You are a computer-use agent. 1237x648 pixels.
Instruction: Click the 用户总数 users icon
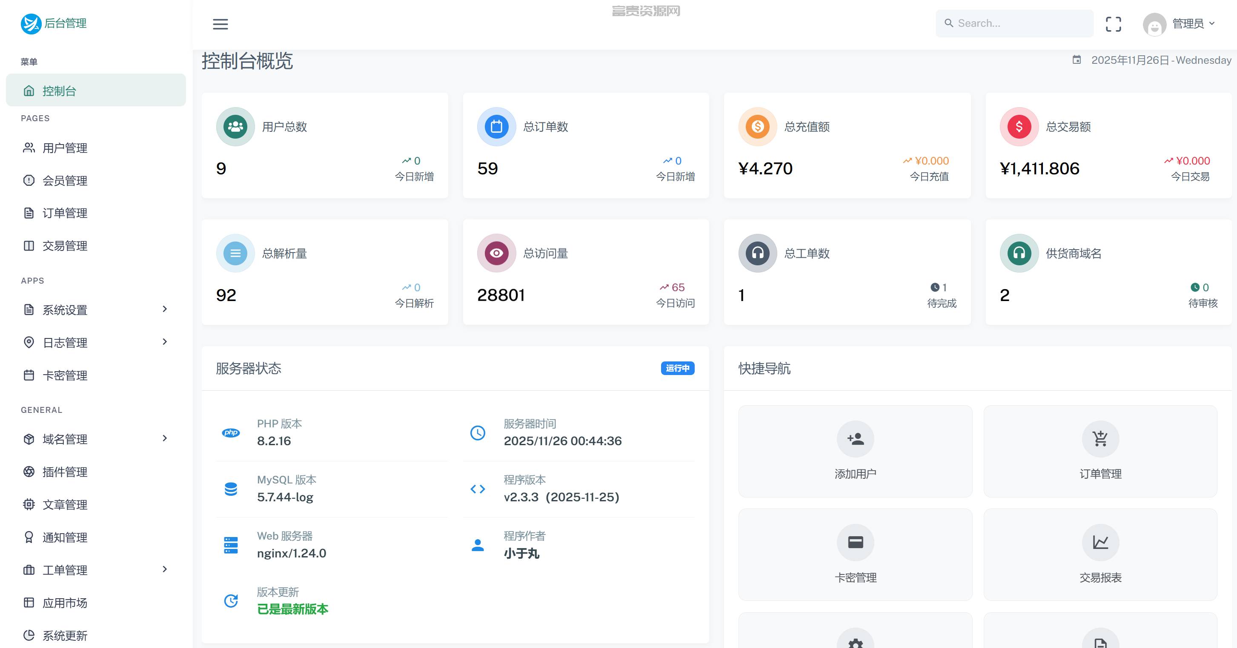[x=235, y=127]
